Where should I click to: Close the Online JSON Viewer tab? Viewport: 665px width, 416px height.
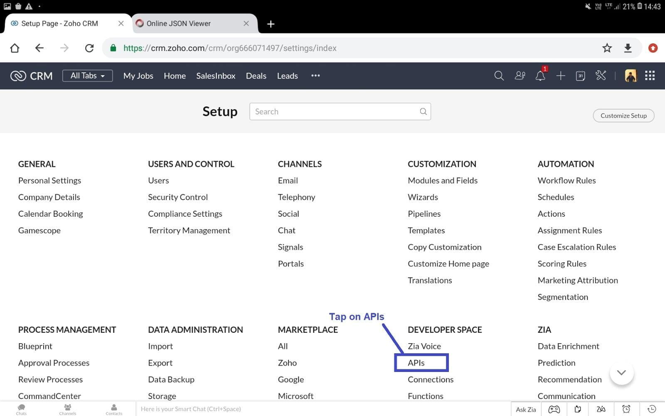click(246, 24)
